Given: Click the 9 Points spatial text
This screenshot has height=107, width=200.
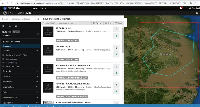Looking at the screenshot, I should [x=6, y=36].
